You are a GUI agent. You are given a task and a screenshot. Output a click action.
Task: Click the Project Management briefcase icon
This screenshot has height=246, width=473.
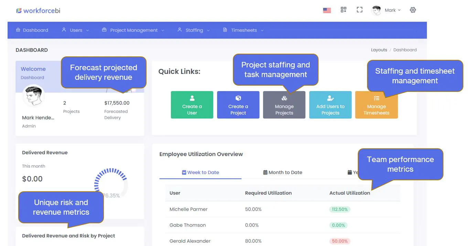click(x=104, y=30)
